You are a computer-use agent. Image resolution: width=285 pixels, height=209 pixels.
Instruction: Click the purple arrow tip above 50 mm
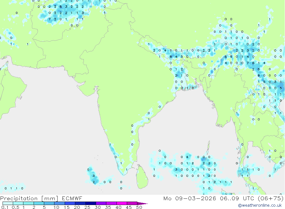pos(143,204)
